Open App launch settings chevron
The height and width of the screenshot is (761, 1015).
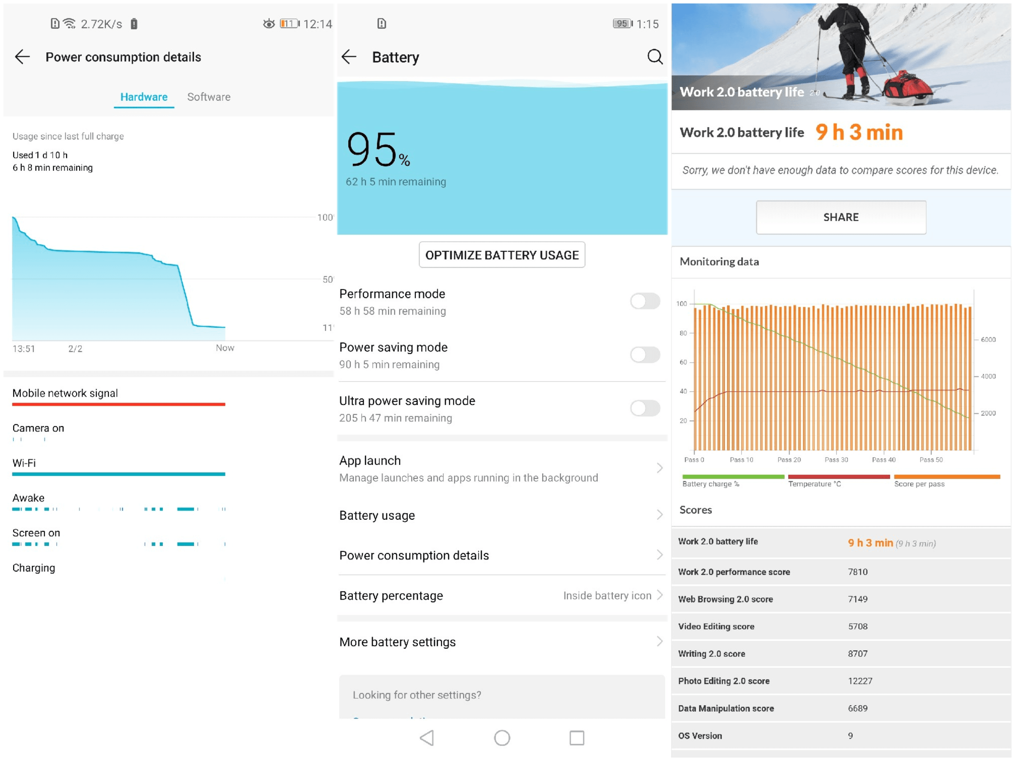(x=659, y=468)
